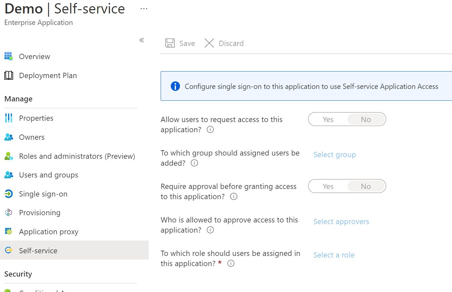
Task: Set require approval before granting access to Yes
Action: [x=328, y=186]
